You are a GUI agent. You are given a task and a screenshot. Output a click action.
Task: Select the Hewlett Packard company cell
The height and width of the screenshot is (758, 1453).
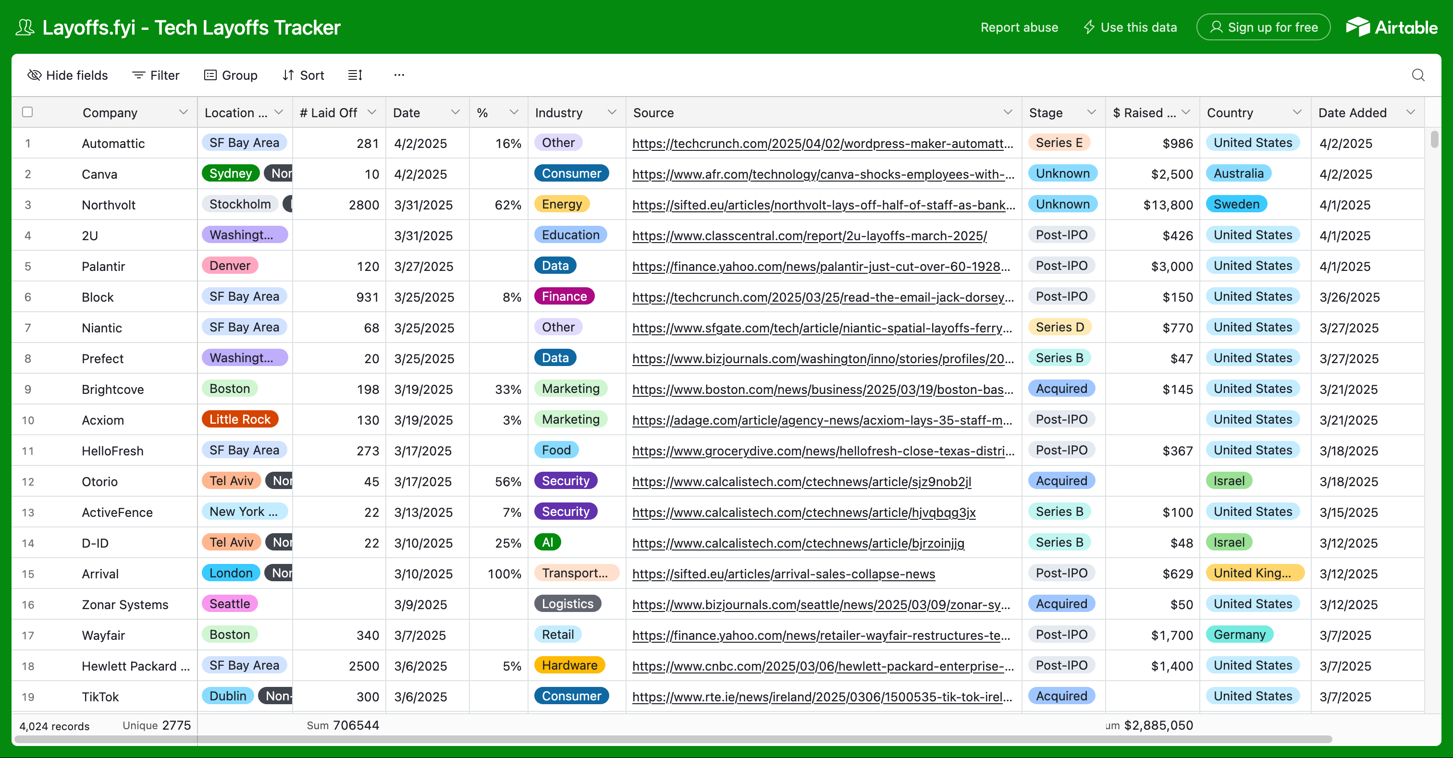tap(135, 666)
